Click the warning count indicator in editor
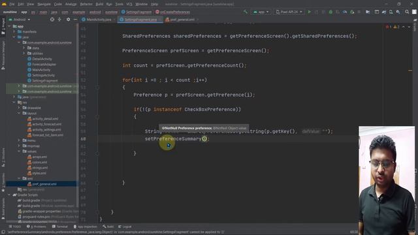This screenshot has width=418, height=235. coord(396,27)
